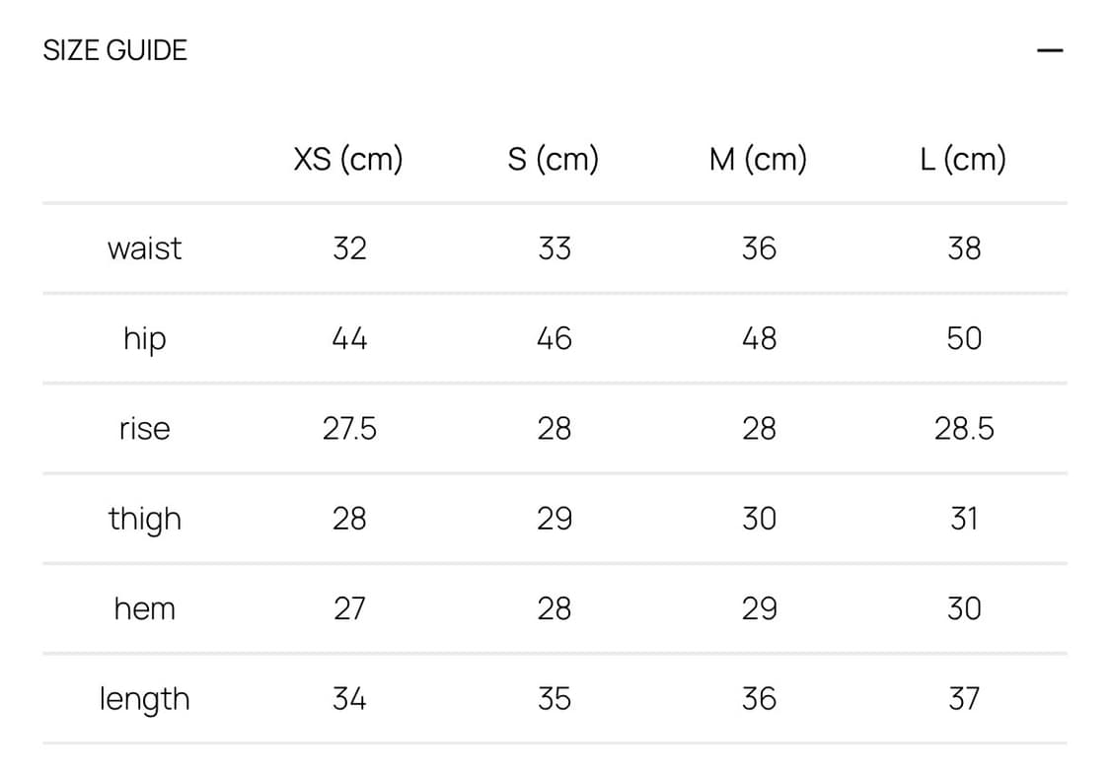1110x777 pixels.
Task: Click the rise row label
Action: [144, 429]
